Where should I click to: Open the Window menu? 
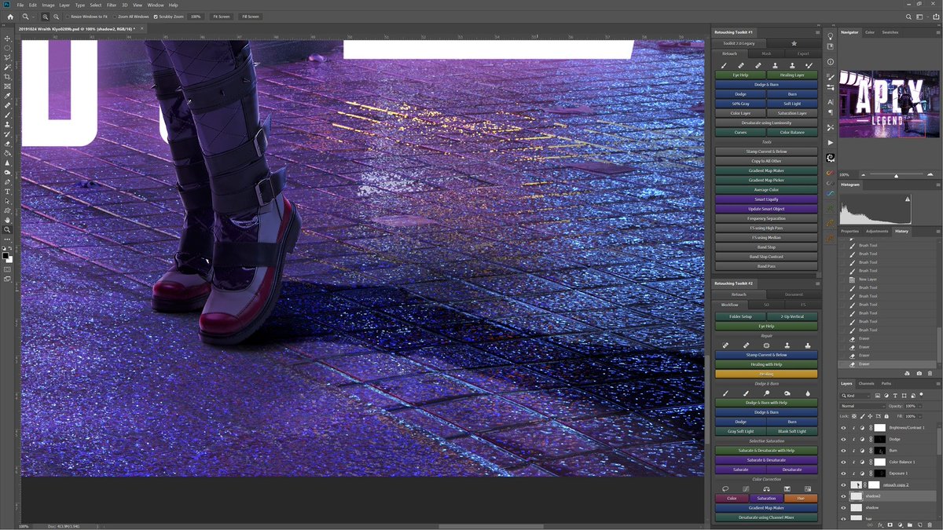(x=156, y=5)
